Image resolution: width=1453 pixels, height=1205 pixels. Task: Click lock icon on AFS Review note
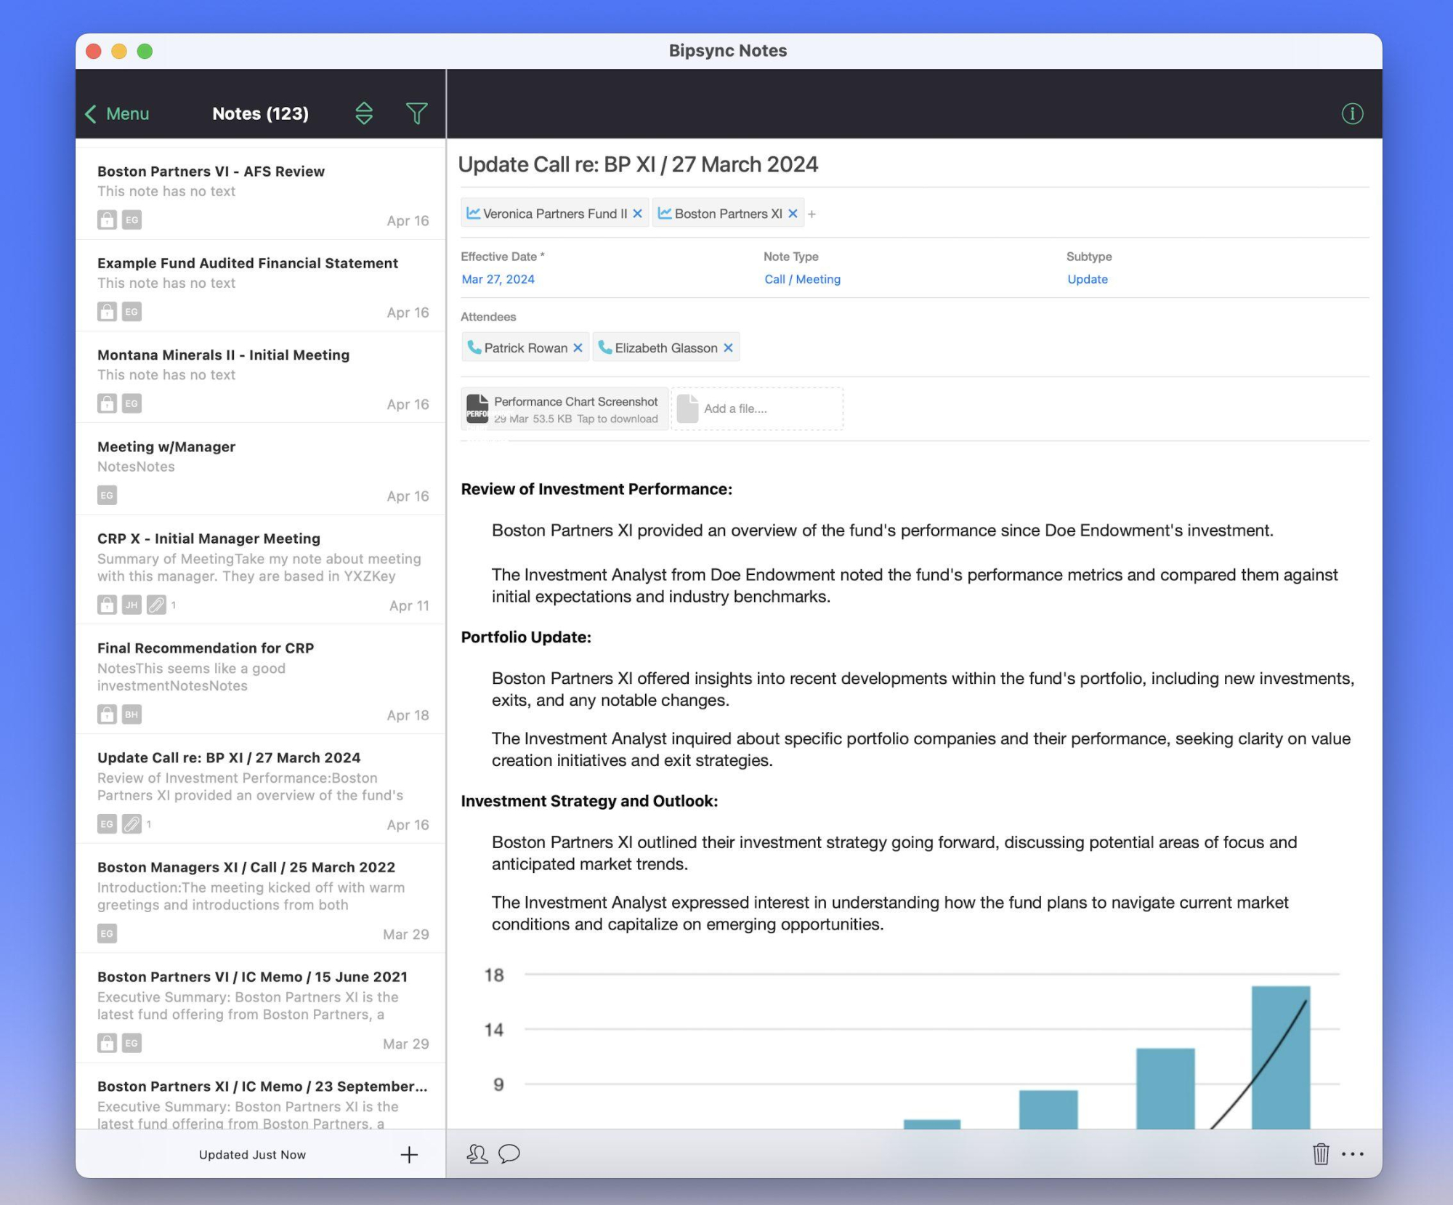107,220
